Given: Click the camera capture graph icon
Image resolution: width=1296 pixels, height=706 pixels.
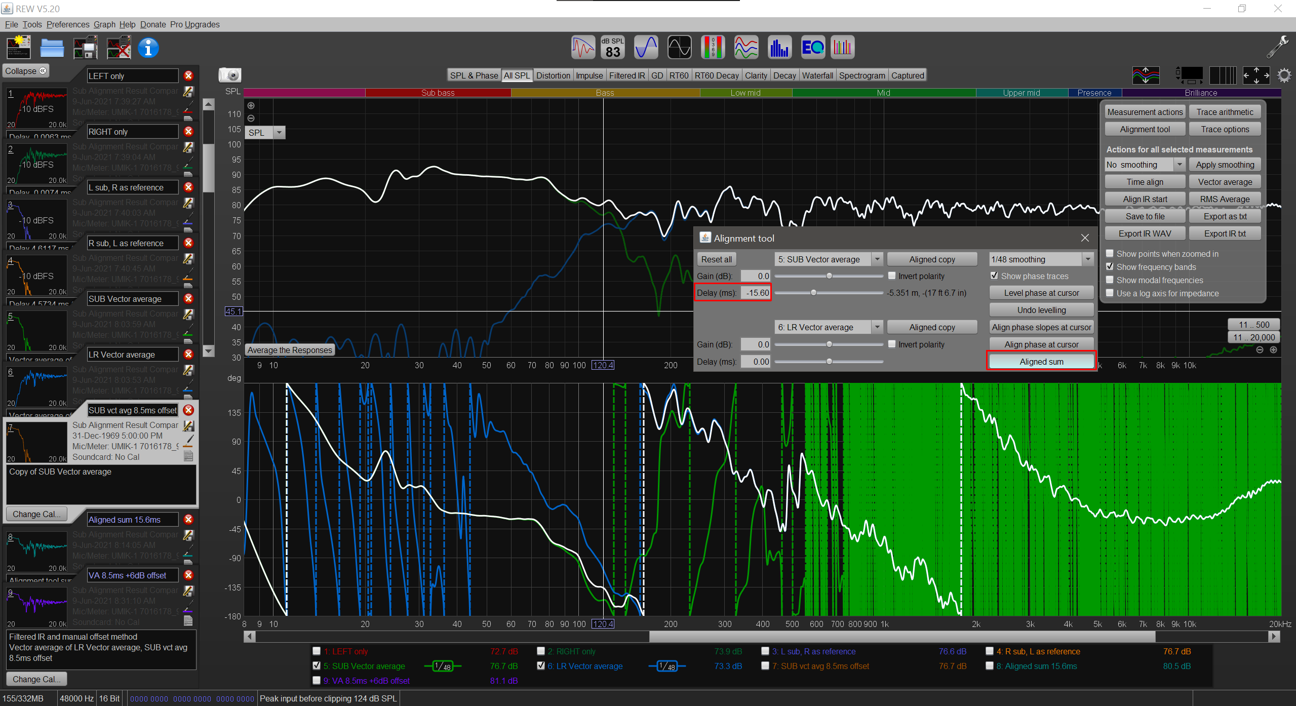Looking at the screenshot, I should [230, 75].
